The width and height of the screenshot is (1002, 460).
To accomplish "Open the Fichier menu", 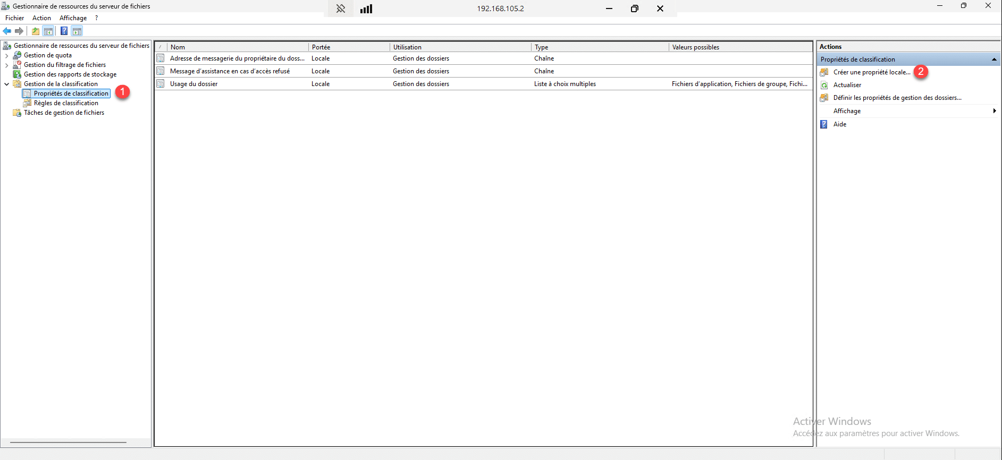I will (x=14, y=18).
